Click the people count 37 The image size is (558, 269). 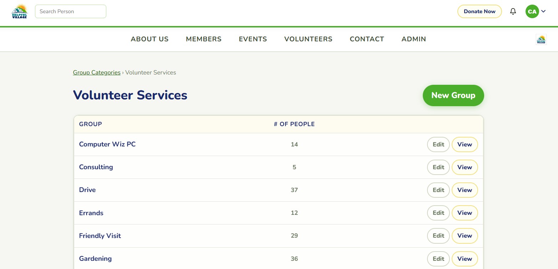pyautogui.click(x=294, y=190)
